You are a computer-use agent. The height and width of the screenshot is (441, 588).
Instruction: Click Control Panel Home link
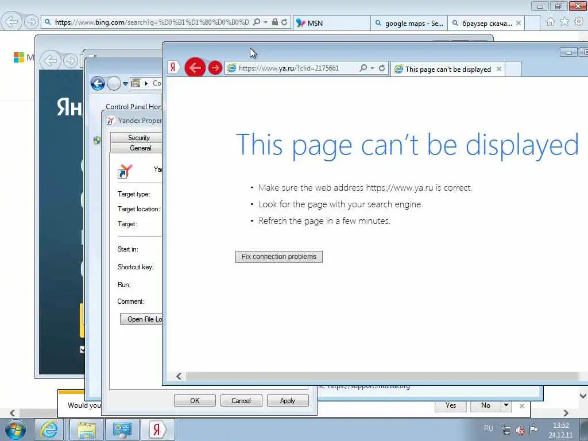[133, 106]
